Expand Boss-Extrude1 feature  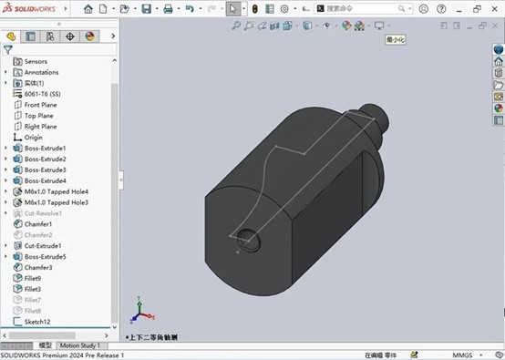(x=5, y=149)
